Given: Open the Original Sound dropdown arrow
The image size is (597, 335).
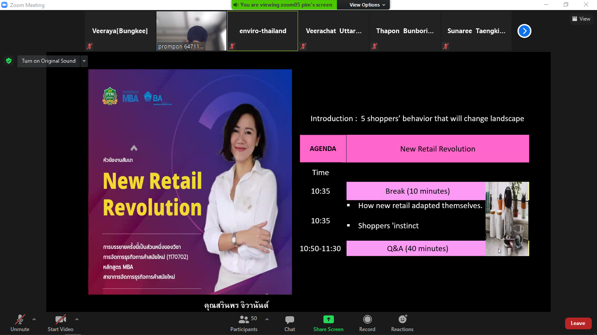Looking at the screenshot, I should click(84, 61).
